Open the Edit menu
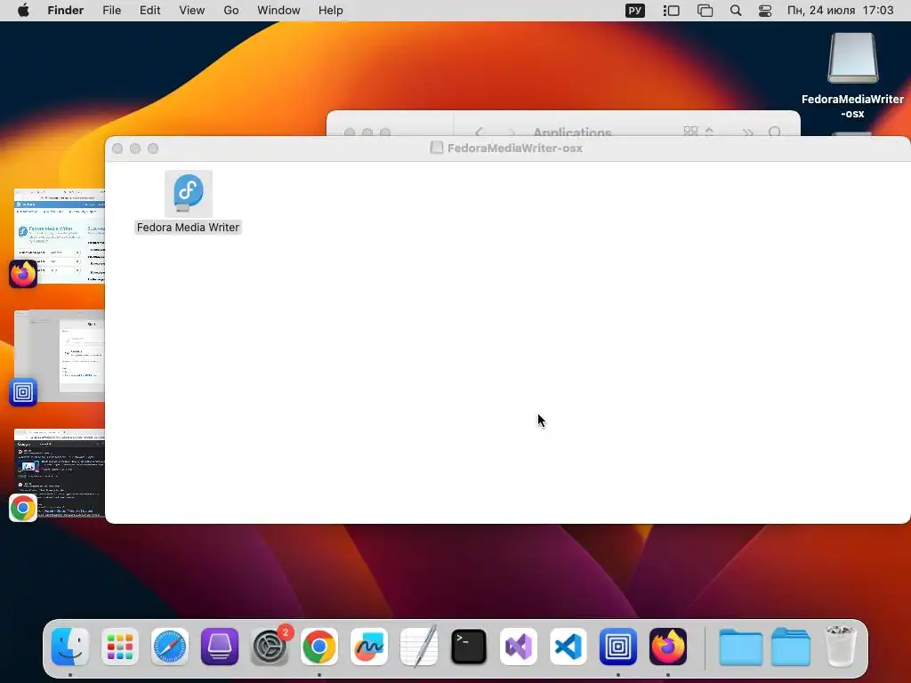The height and width of the screenshot is (683, 911). coord(149,11)
